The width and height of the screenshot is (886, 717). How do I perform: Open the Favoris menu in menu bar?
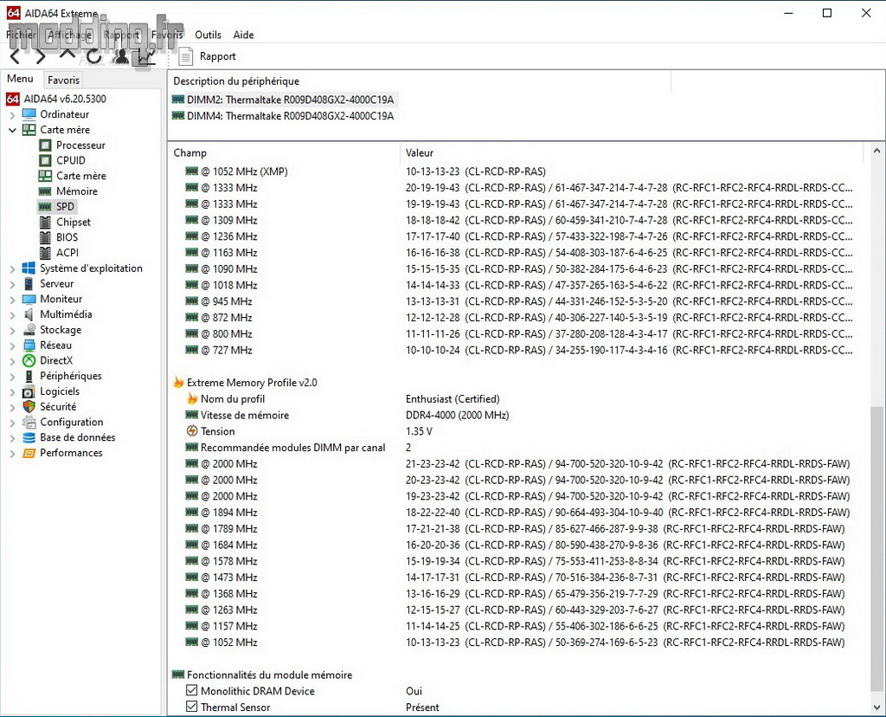click(x=167, y=35)
